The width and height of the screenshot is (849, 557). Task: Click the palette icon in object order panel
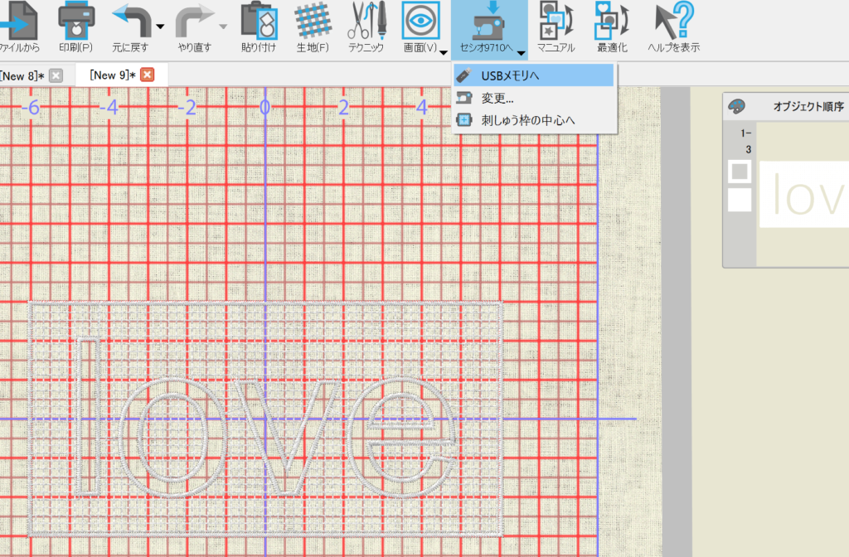tap(736, 106)
